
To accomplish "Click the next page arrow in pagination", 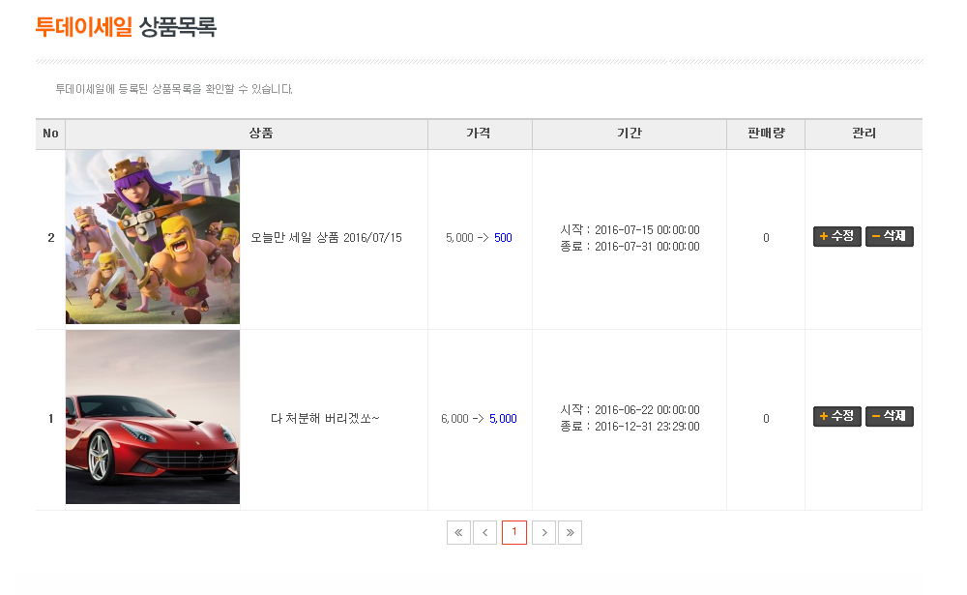I will pos(543,533).
